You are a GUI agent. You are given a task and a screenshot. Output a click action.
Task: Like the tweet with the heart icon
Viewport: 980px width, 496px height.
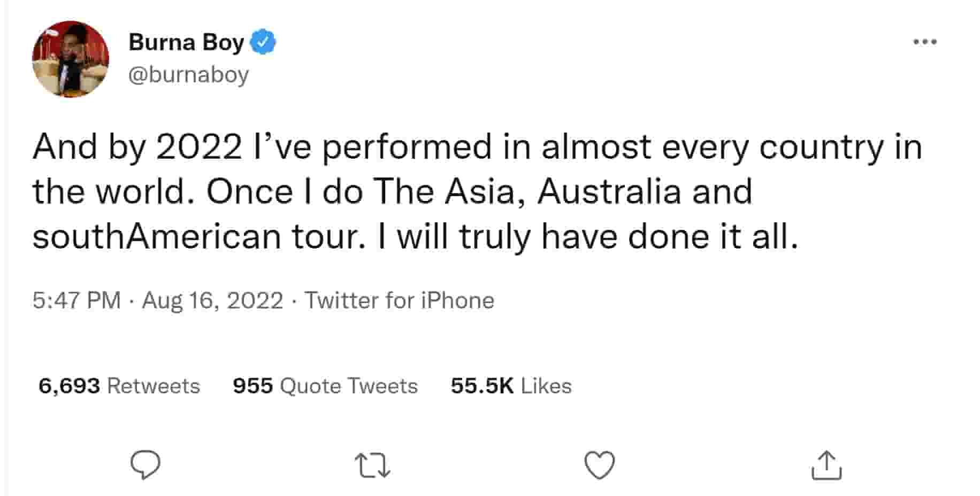600,465
